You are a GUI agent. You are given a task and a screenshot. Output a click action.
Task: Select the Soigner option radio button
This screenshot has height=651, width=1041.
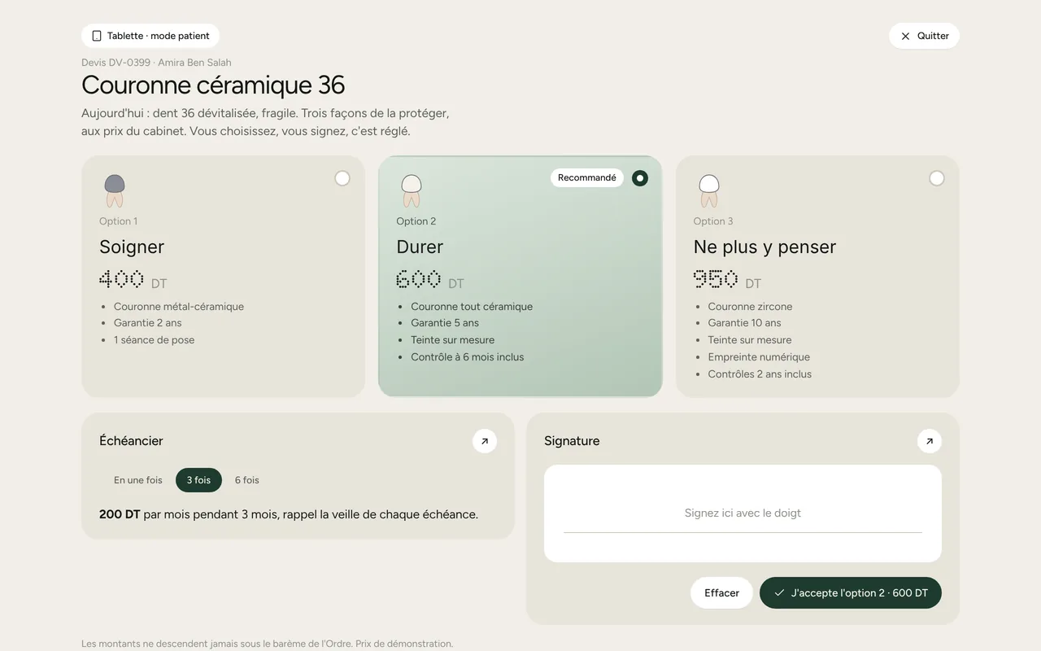pos(342,178)
